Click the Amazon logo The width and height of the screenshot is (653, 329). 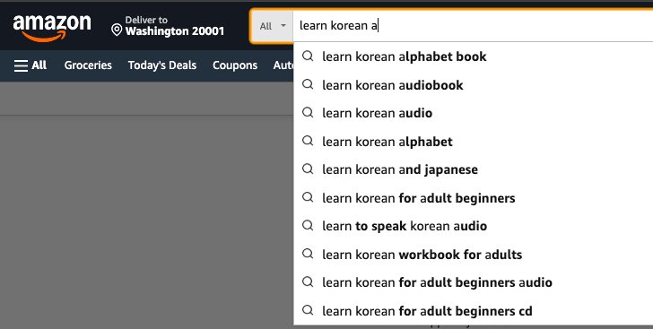click(52, 28)
